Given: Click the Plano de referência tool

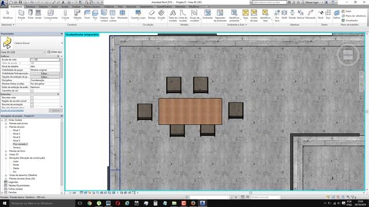Looking at the screenshot, I should tap(353, 16).
